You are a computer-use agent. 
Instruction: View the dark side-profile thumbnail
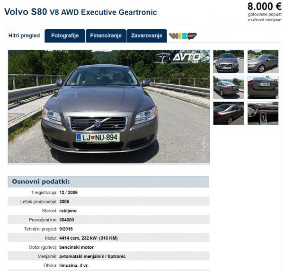click(x=229, y=114)
